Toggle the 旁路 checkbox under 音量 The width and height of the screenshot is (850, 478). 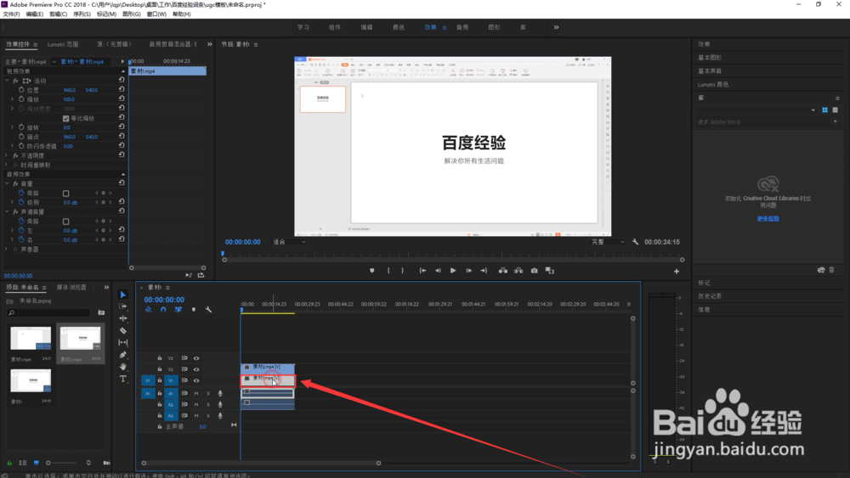66,194
